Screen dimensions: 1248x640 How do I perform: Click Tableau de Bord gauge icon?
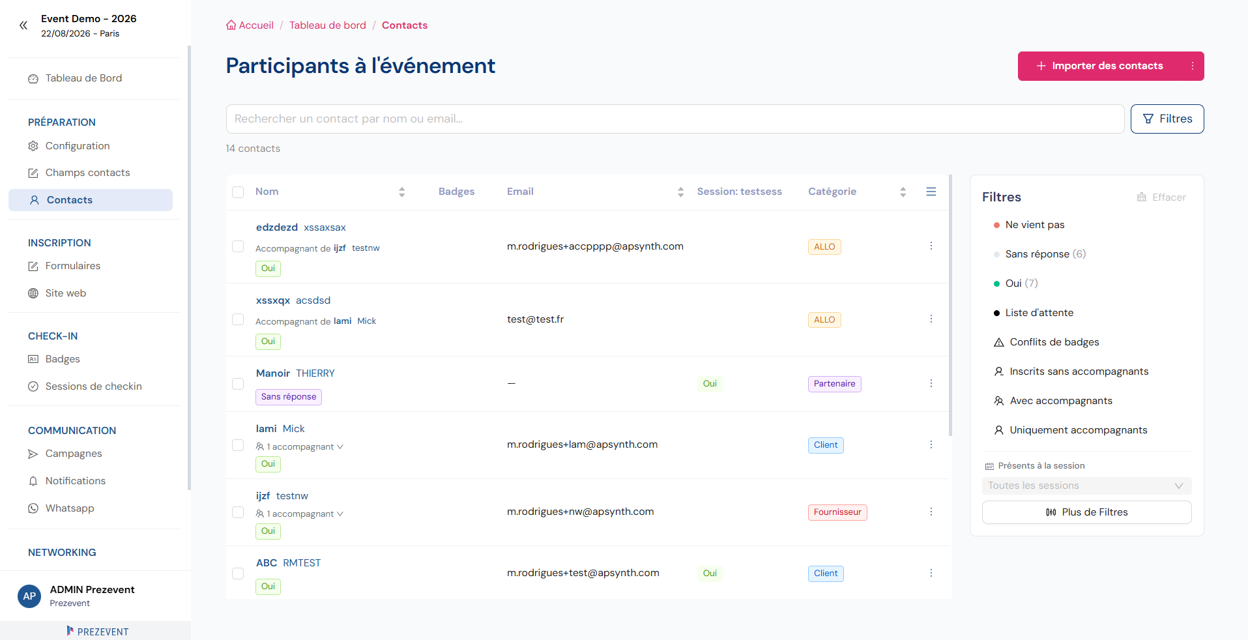[33, 79]
